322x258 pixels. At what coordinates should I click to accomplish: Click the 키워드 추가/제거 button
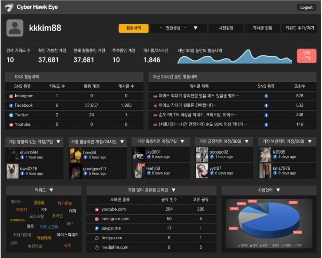(x=299, y=28)
